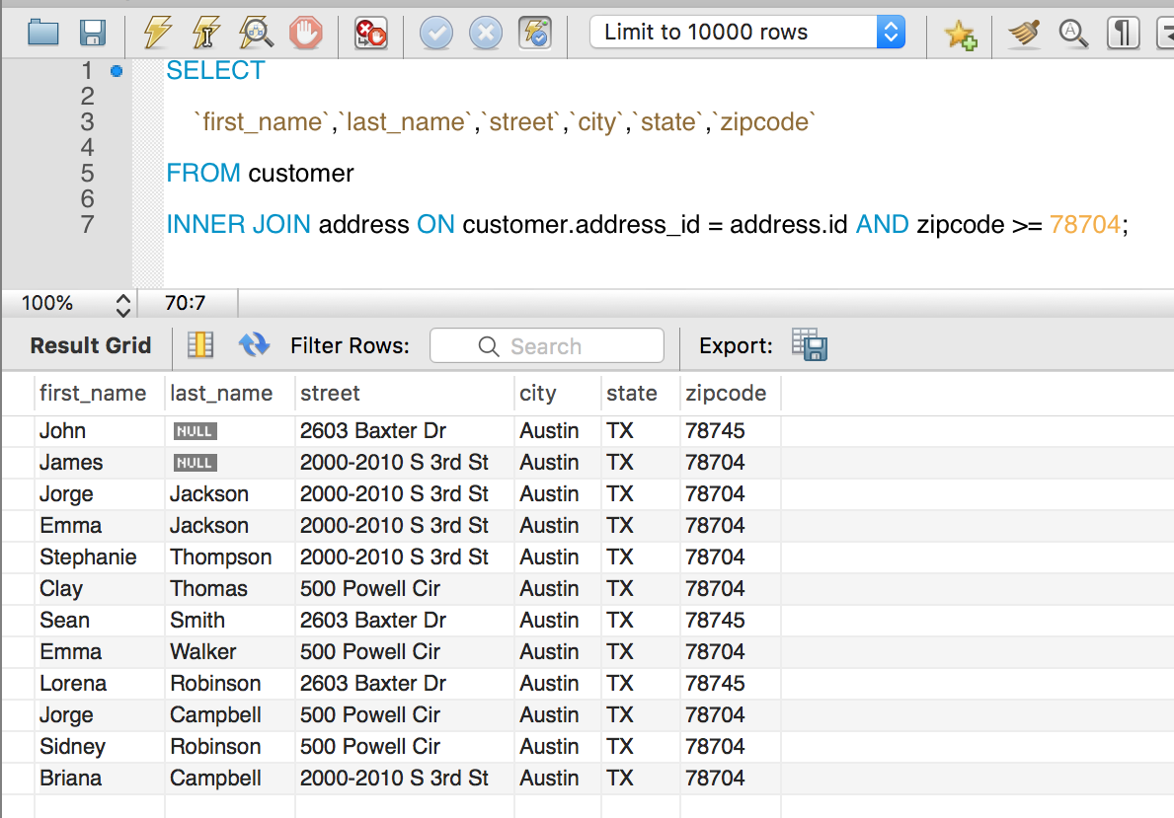The height and width of the screenshot is (818, 1174).
Task: Select the Sean Smith row's street cell
Action: point(404,621)
